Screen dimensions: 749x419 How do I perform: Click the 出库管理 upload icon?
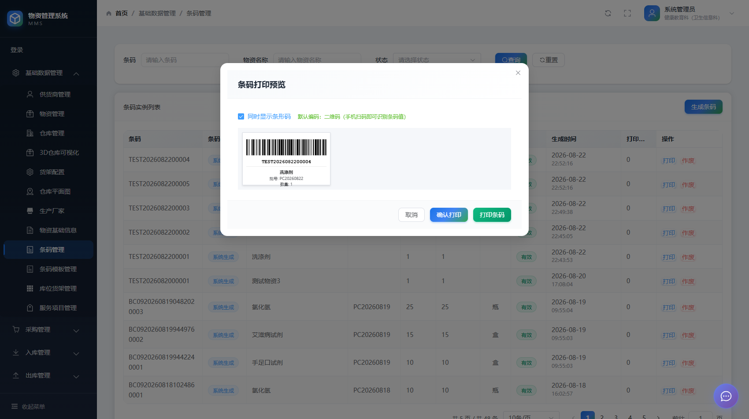point(16,375)
